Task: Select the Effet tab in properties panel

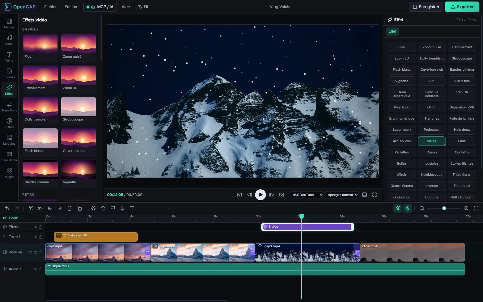Action: pos(392,31)
